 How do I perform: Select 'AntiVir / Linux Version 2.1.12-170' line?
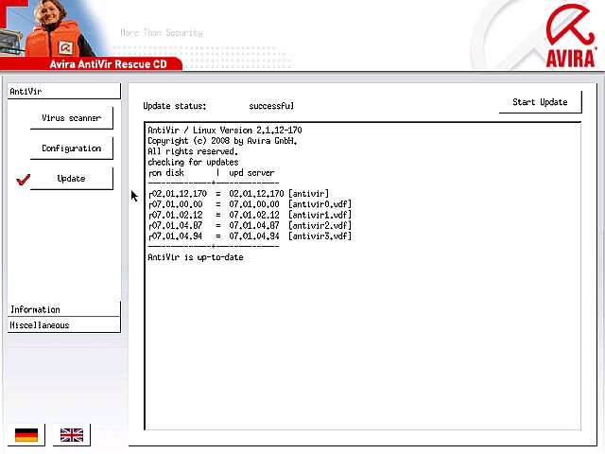[x=225, y=131]
